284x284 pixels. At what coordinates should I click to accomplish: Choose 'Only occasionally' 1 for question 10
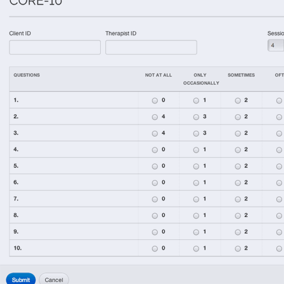point(196,249)
